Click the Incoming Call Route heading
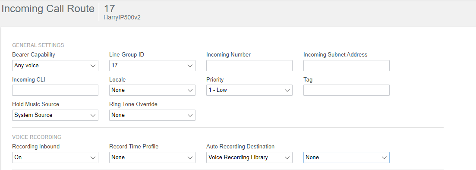 [48, 9]
